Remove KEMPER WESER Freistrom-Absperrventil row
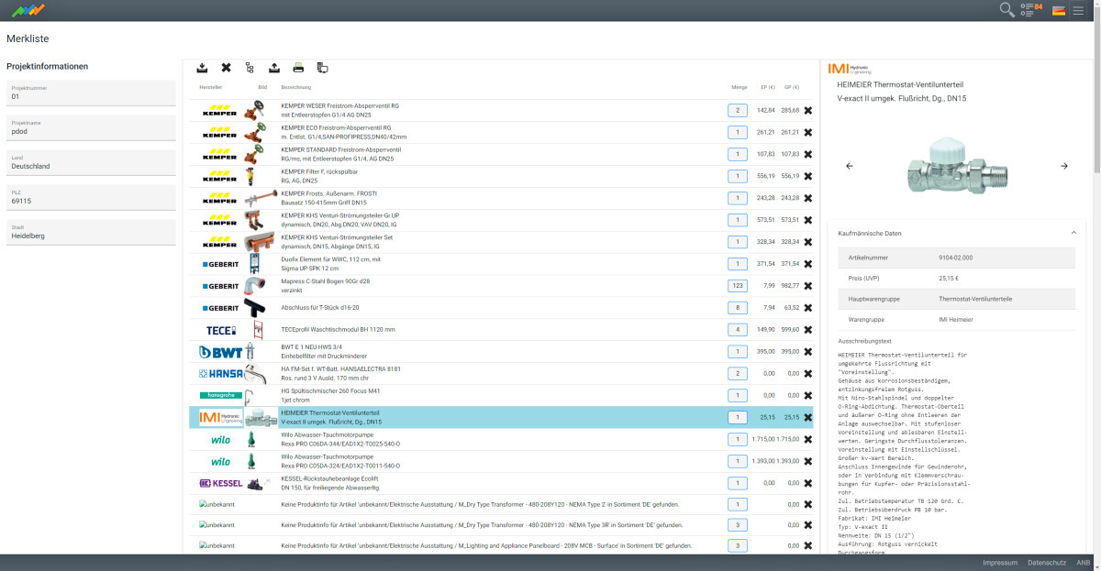 coord(808,110)
